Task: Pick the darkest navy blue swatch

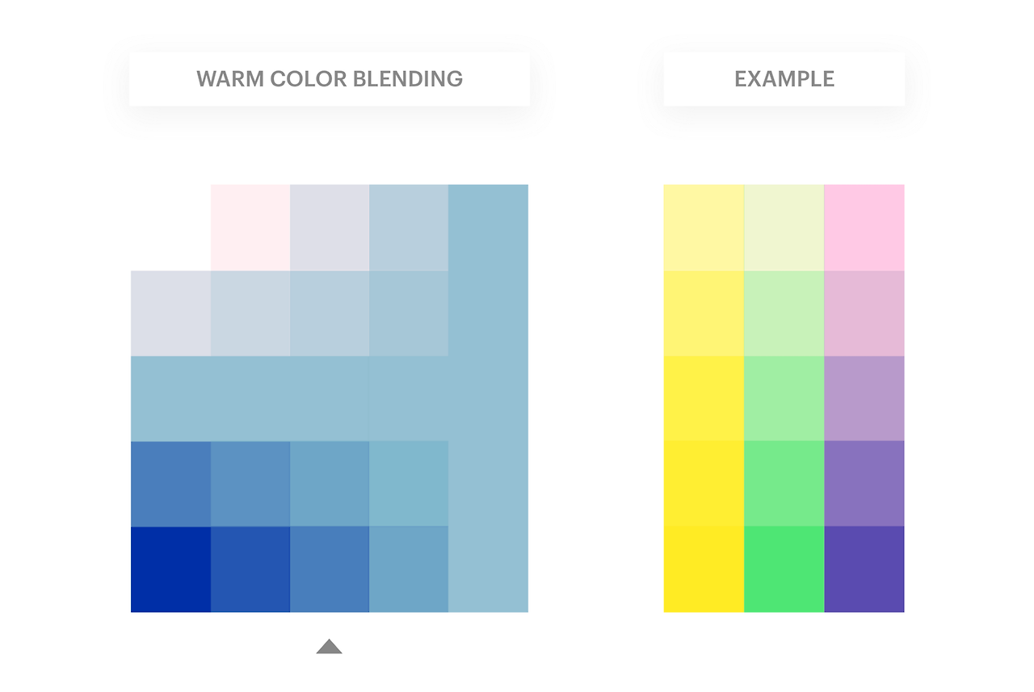Action: pyautogui.click(x=170, y=569)
